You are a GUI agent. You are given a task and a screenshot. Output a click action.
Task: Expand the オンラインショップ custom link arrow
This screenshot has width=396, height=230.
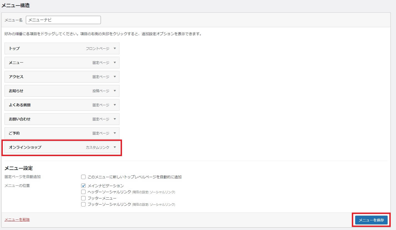click(x=114, y=147)
